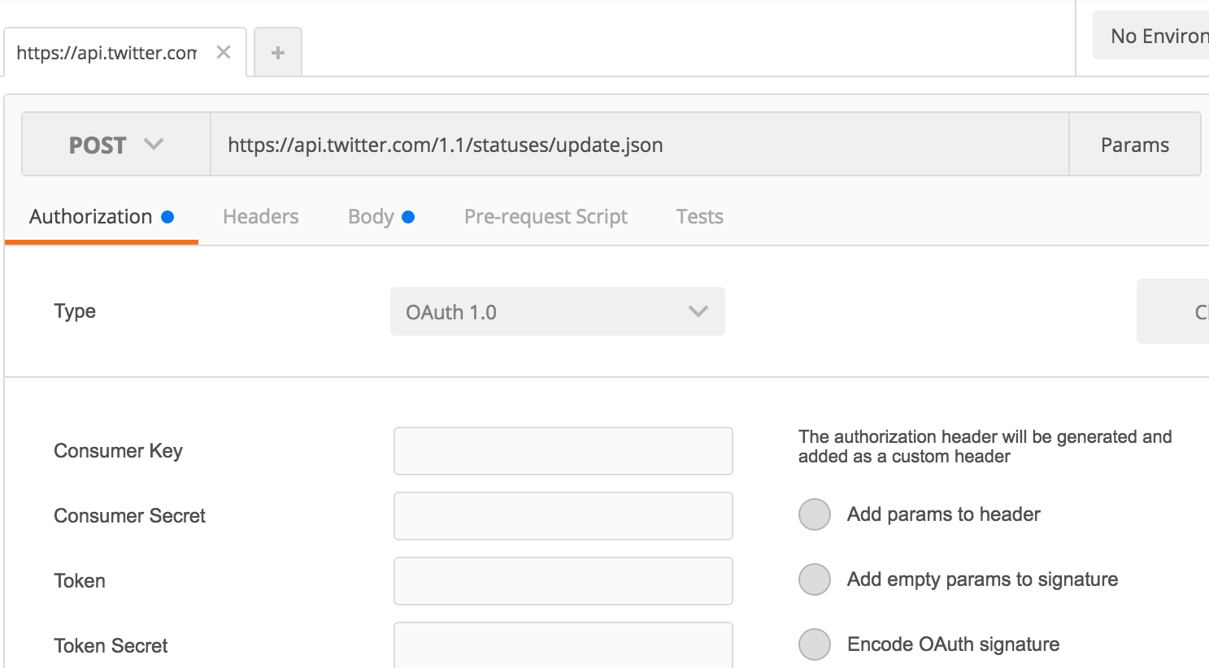Expand the OAuth 1.0 type dropdown
This screenshot has height=668, width=1209.
tap(558, 311)
